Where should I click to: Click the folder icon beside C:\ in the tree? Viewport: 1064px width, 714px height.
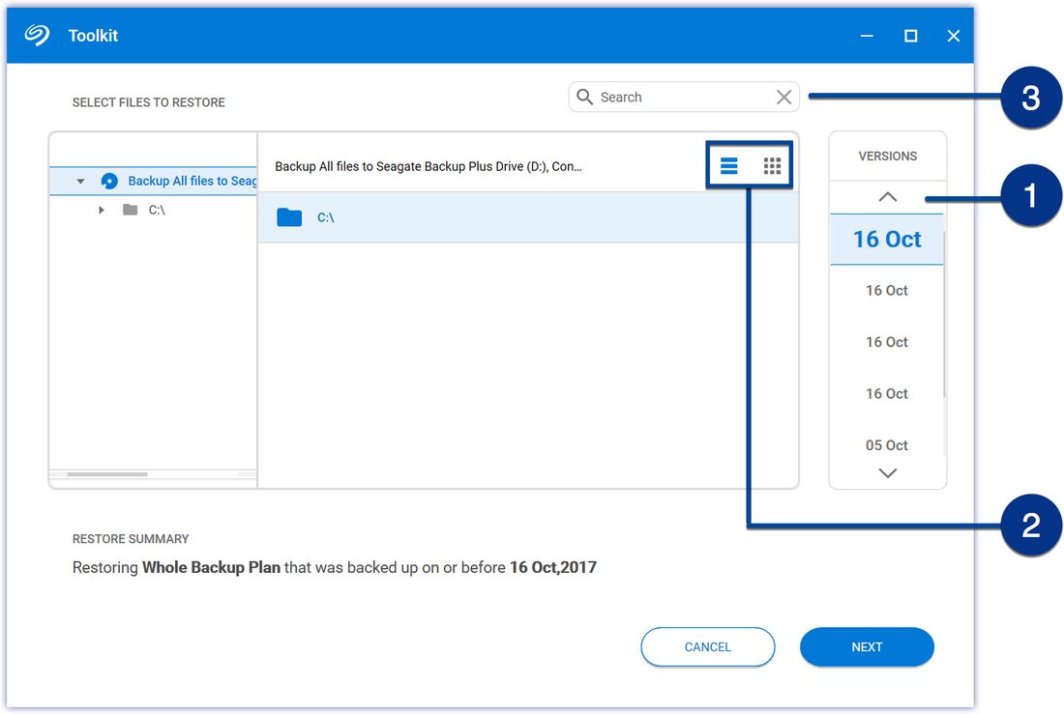tap(130, 210)
